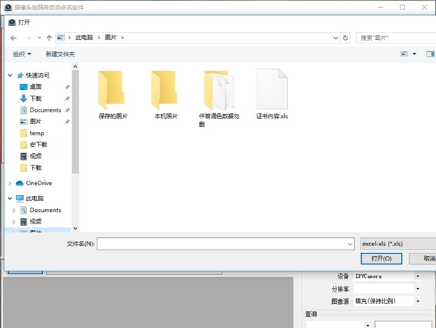Click the 打开(O) button
The width and height of the screenshot is (436, 328).
[x=381, y=258]
